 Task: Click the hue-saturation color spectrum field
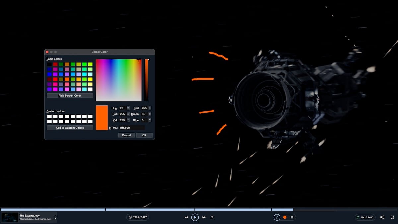point(118,80)
